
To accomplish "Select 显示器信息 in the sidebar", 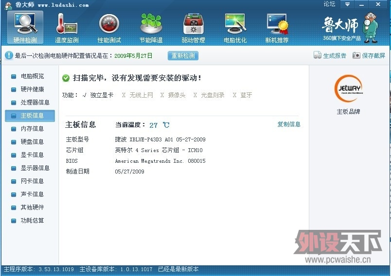I will (x=30, y=168).
